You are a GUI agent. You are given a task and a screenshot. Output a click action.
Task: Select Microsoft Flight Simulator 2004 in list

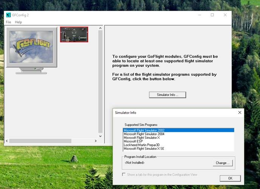click(x=179, y=134)
